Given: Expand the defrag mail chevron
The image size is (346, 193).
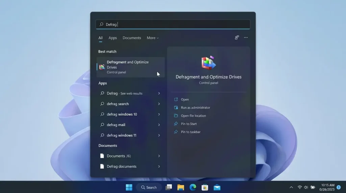Looking at the screenshot, I should [x=159, y=125].
